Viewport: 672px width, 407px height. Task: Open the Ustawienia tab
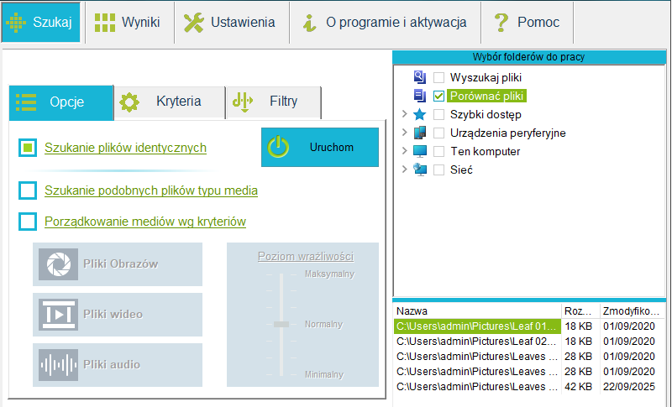click(x=232, y=23)
